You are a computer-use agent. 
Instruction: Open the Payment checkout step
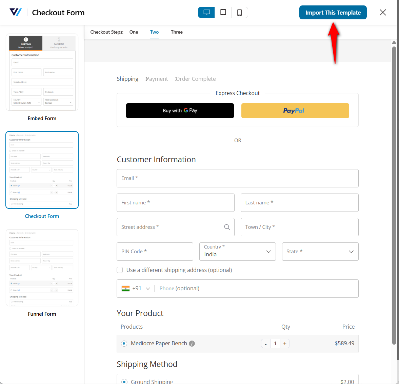coord(156,78)
